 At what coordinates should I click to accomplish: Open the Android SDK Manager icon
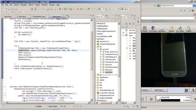pyautogui.click(x=32, y=9)
